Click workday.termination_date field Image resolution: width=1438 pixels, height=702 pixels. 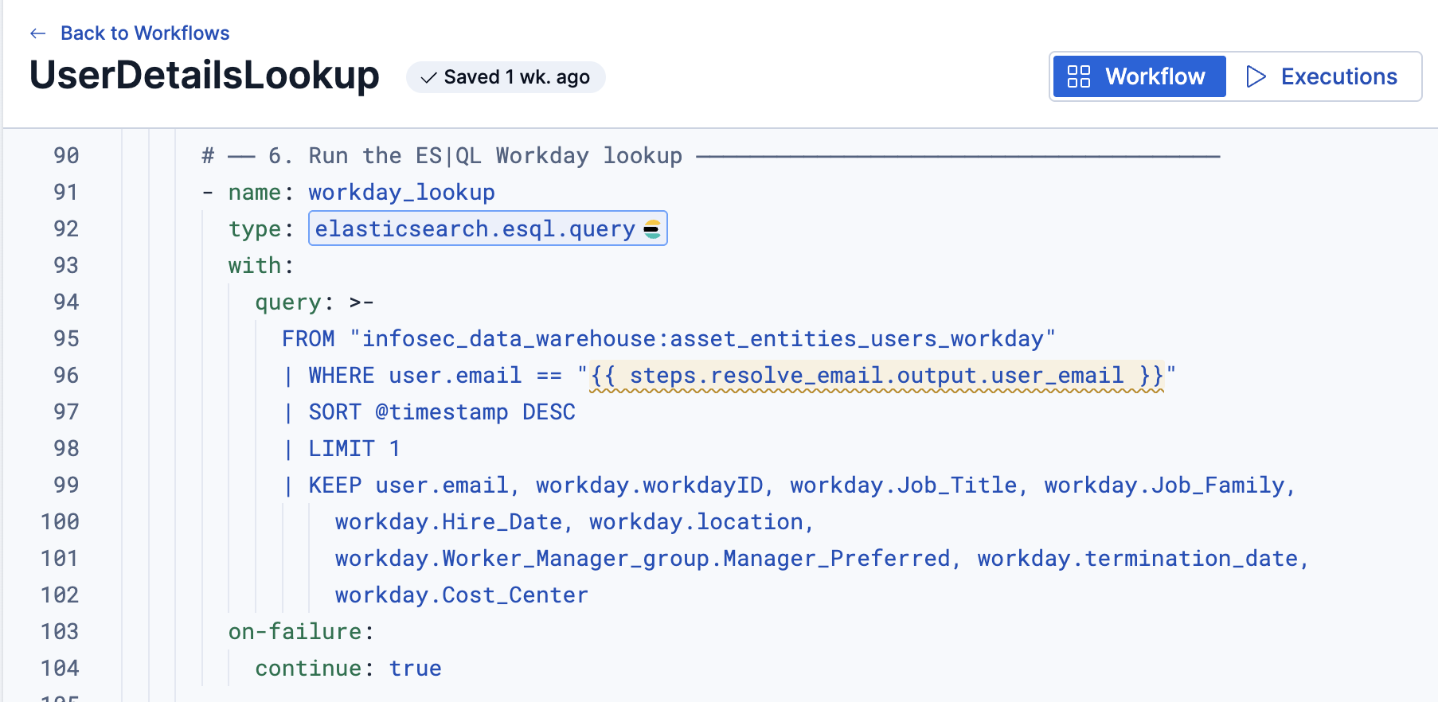[x=1138, y=559]
